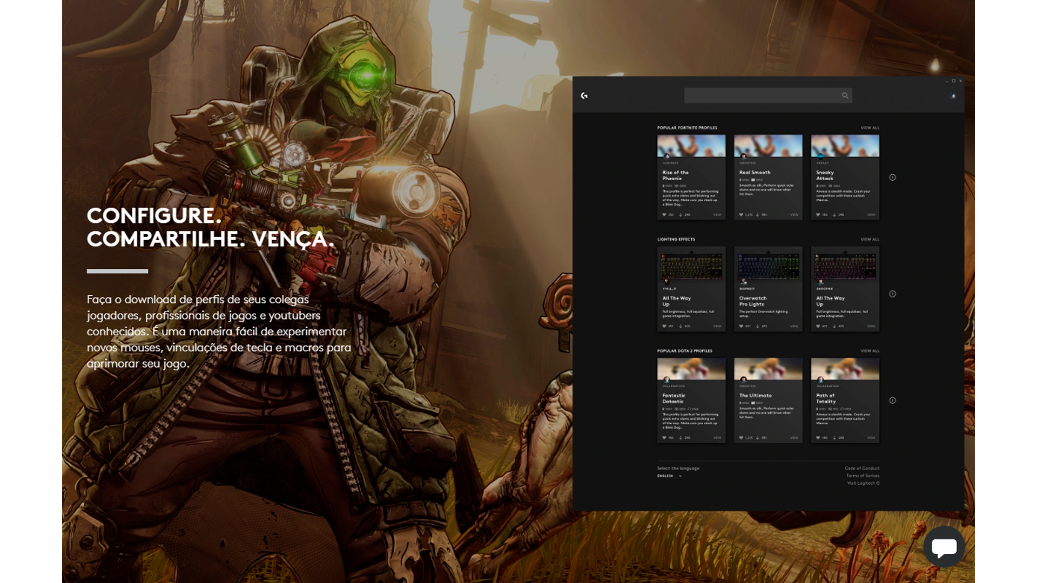Click heart icon on Path of Totality card
The height and width of the screenshot is (583, 1037).
point(818,438)
